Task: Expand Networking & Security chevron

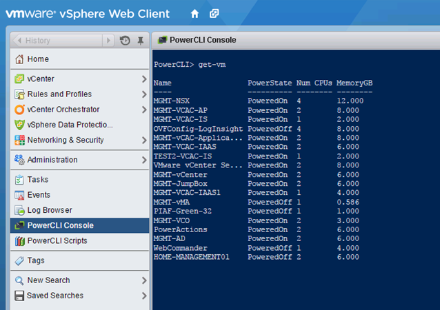Action: pyautogui.click(x=144, y=140)
